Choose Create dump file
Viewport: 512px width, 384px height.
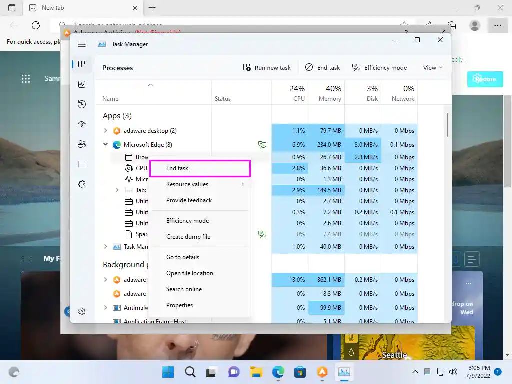coord(200,237)
